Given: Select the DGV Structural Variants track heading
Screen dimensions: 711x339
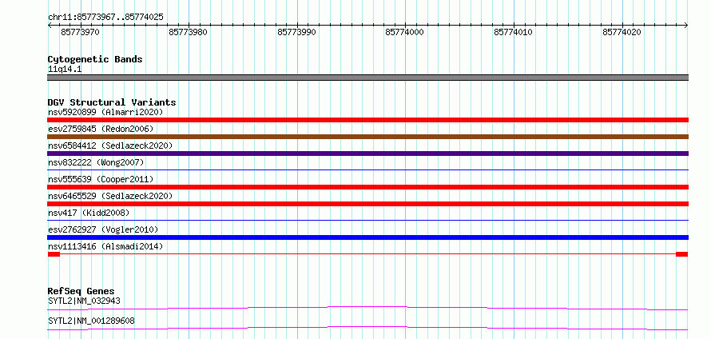Looking at the screenshot, I should (x=112, y=102).
